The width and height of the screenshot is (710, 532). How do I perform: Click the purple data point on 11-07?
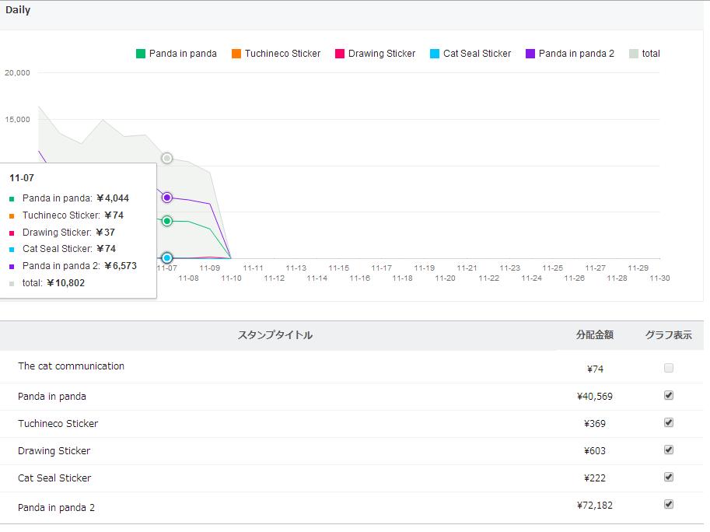pos(167,198)
